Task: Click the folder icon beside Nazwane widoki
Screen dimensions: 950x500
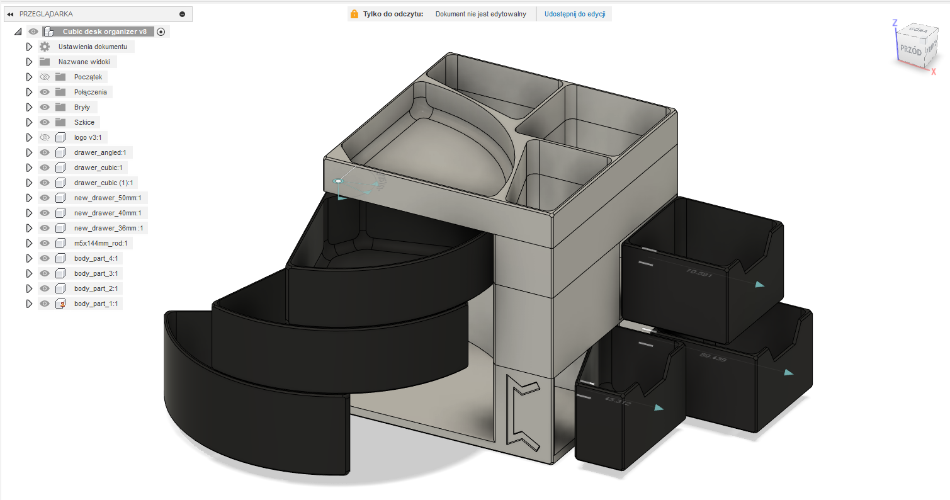Action: coord(44,62)
